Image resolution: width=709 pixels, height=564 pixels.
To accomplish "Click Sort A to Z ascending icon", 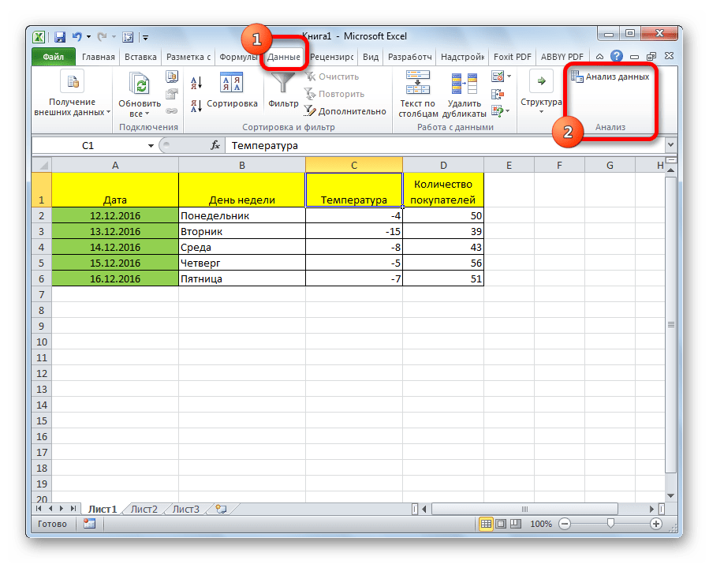I will (196, 83).
